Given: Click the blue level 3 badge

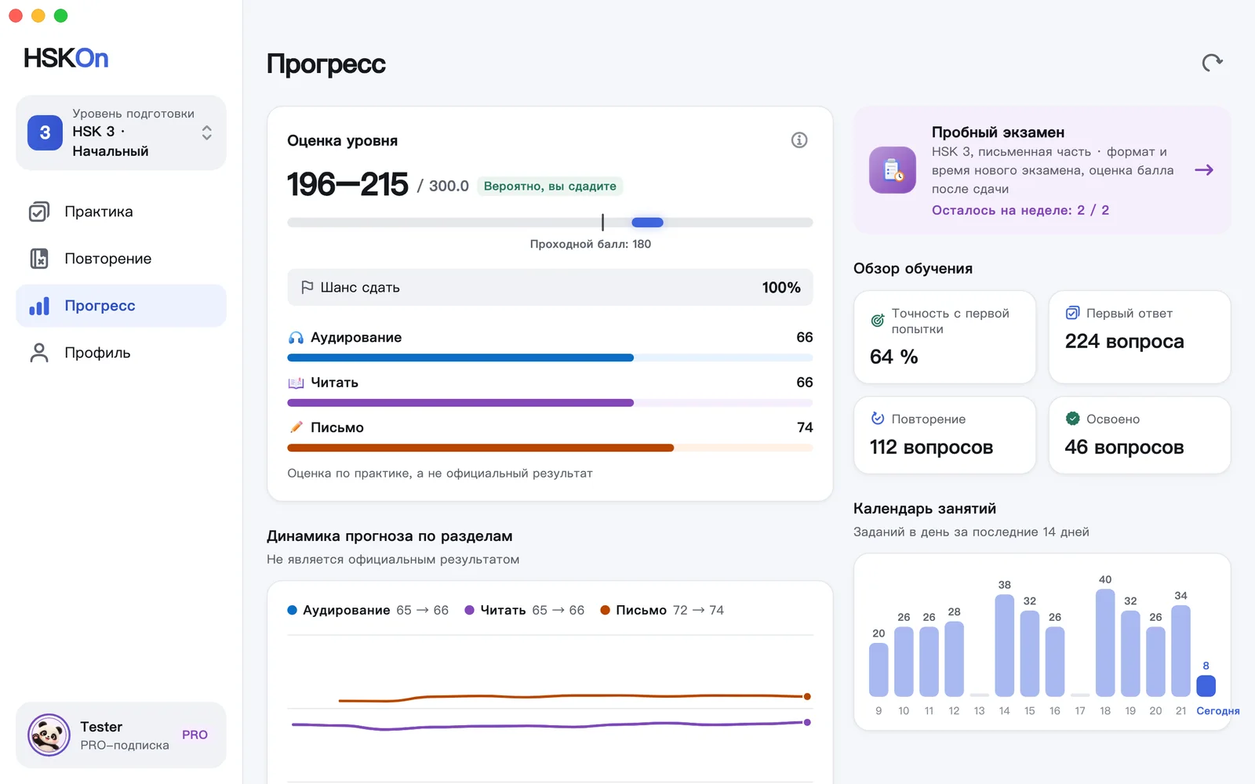Looking at the screenshot, I should [45, 132].
